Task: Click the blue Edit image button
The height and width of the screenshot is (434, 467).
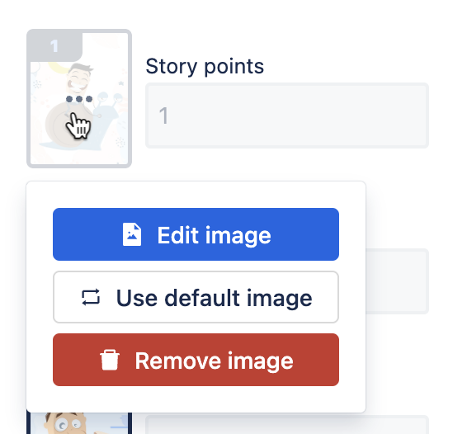Action: point(196,234)
